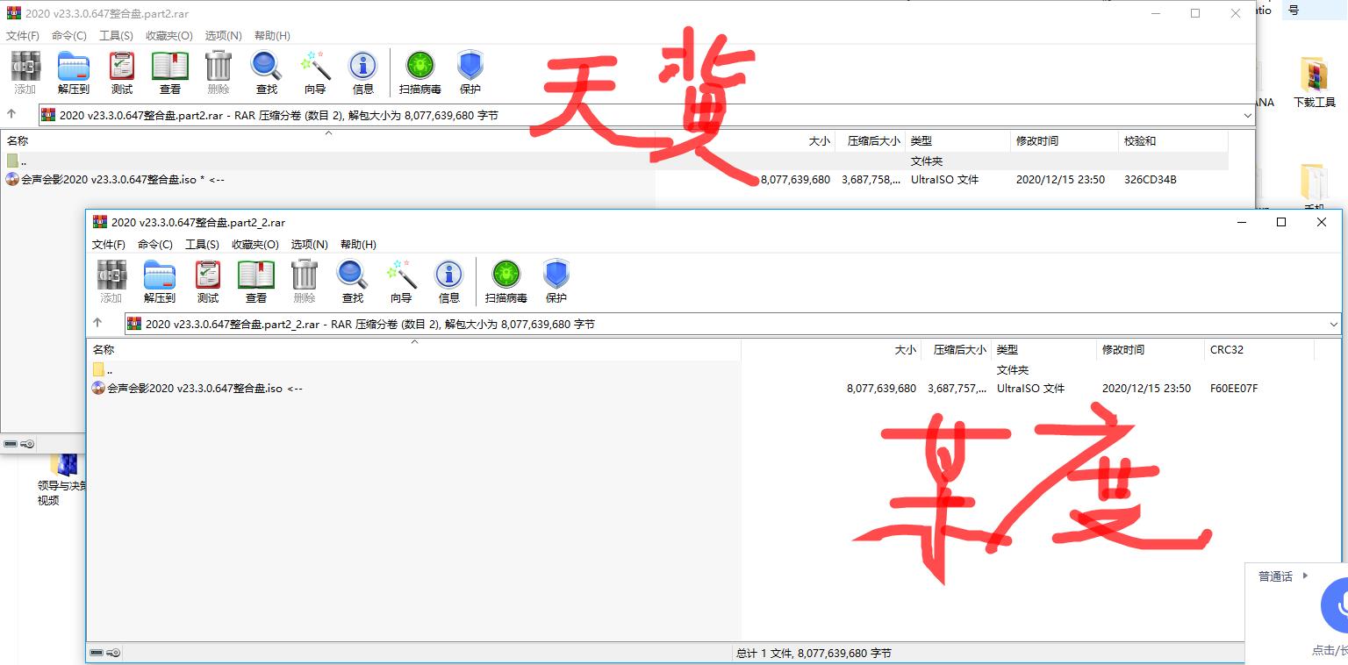1348x665 pixels.
Task: Click Wizard icon in part2.rar window
Action: [315, 73]
